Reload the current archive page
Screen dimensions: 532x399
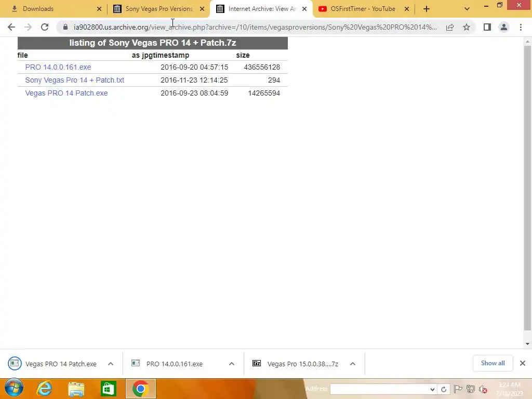pos(45,27)
